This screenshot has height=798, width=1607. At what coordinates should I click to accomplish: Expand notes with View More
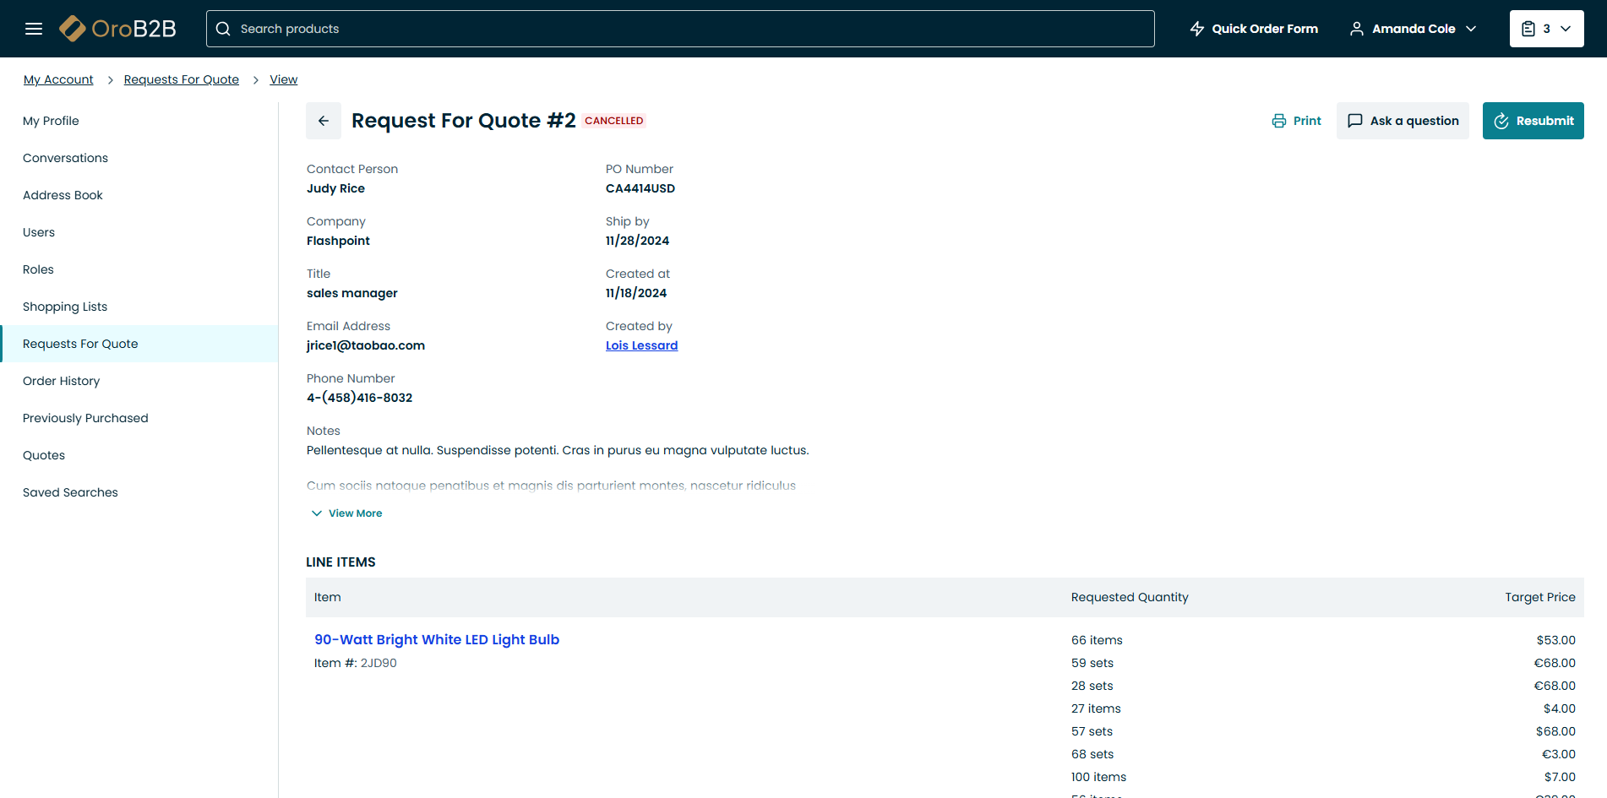point(347,513)
